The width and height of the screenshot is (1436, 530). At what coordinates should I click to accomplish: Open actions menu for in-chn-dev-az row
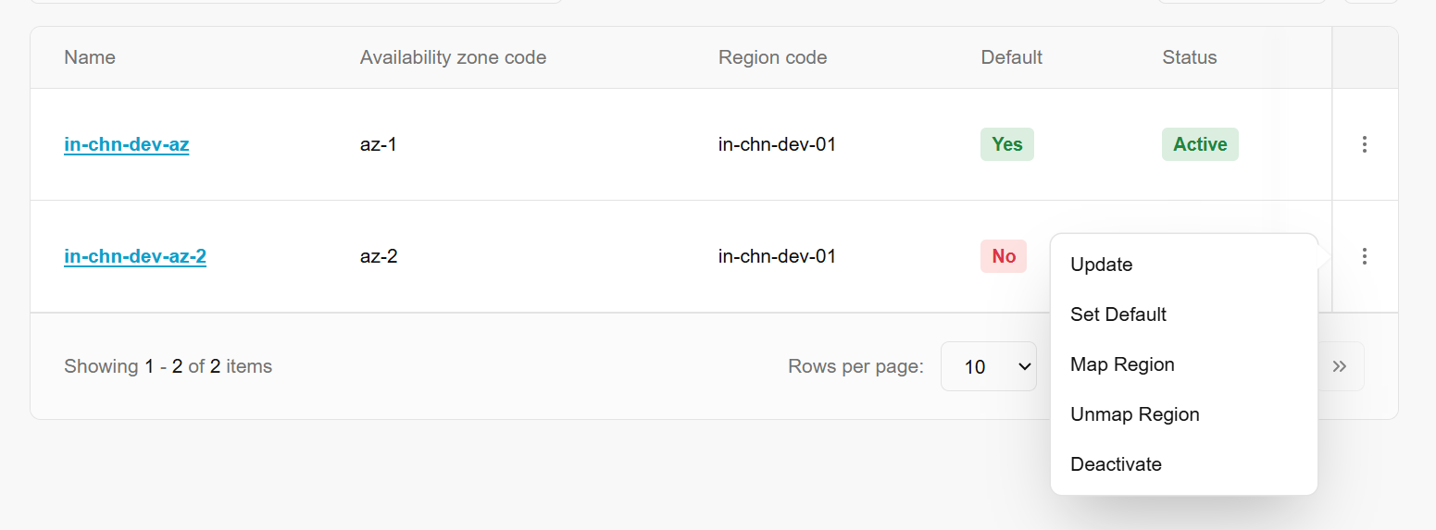(x=1364, y=144)
